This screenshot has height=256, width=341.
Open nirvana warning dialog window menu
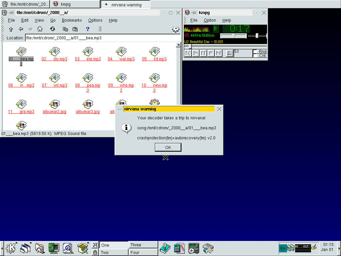tap(119, 109)
